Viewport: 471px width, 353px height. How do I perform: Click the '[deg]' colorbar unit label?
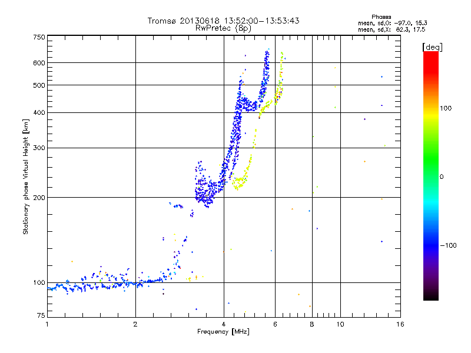click(432, 47)
